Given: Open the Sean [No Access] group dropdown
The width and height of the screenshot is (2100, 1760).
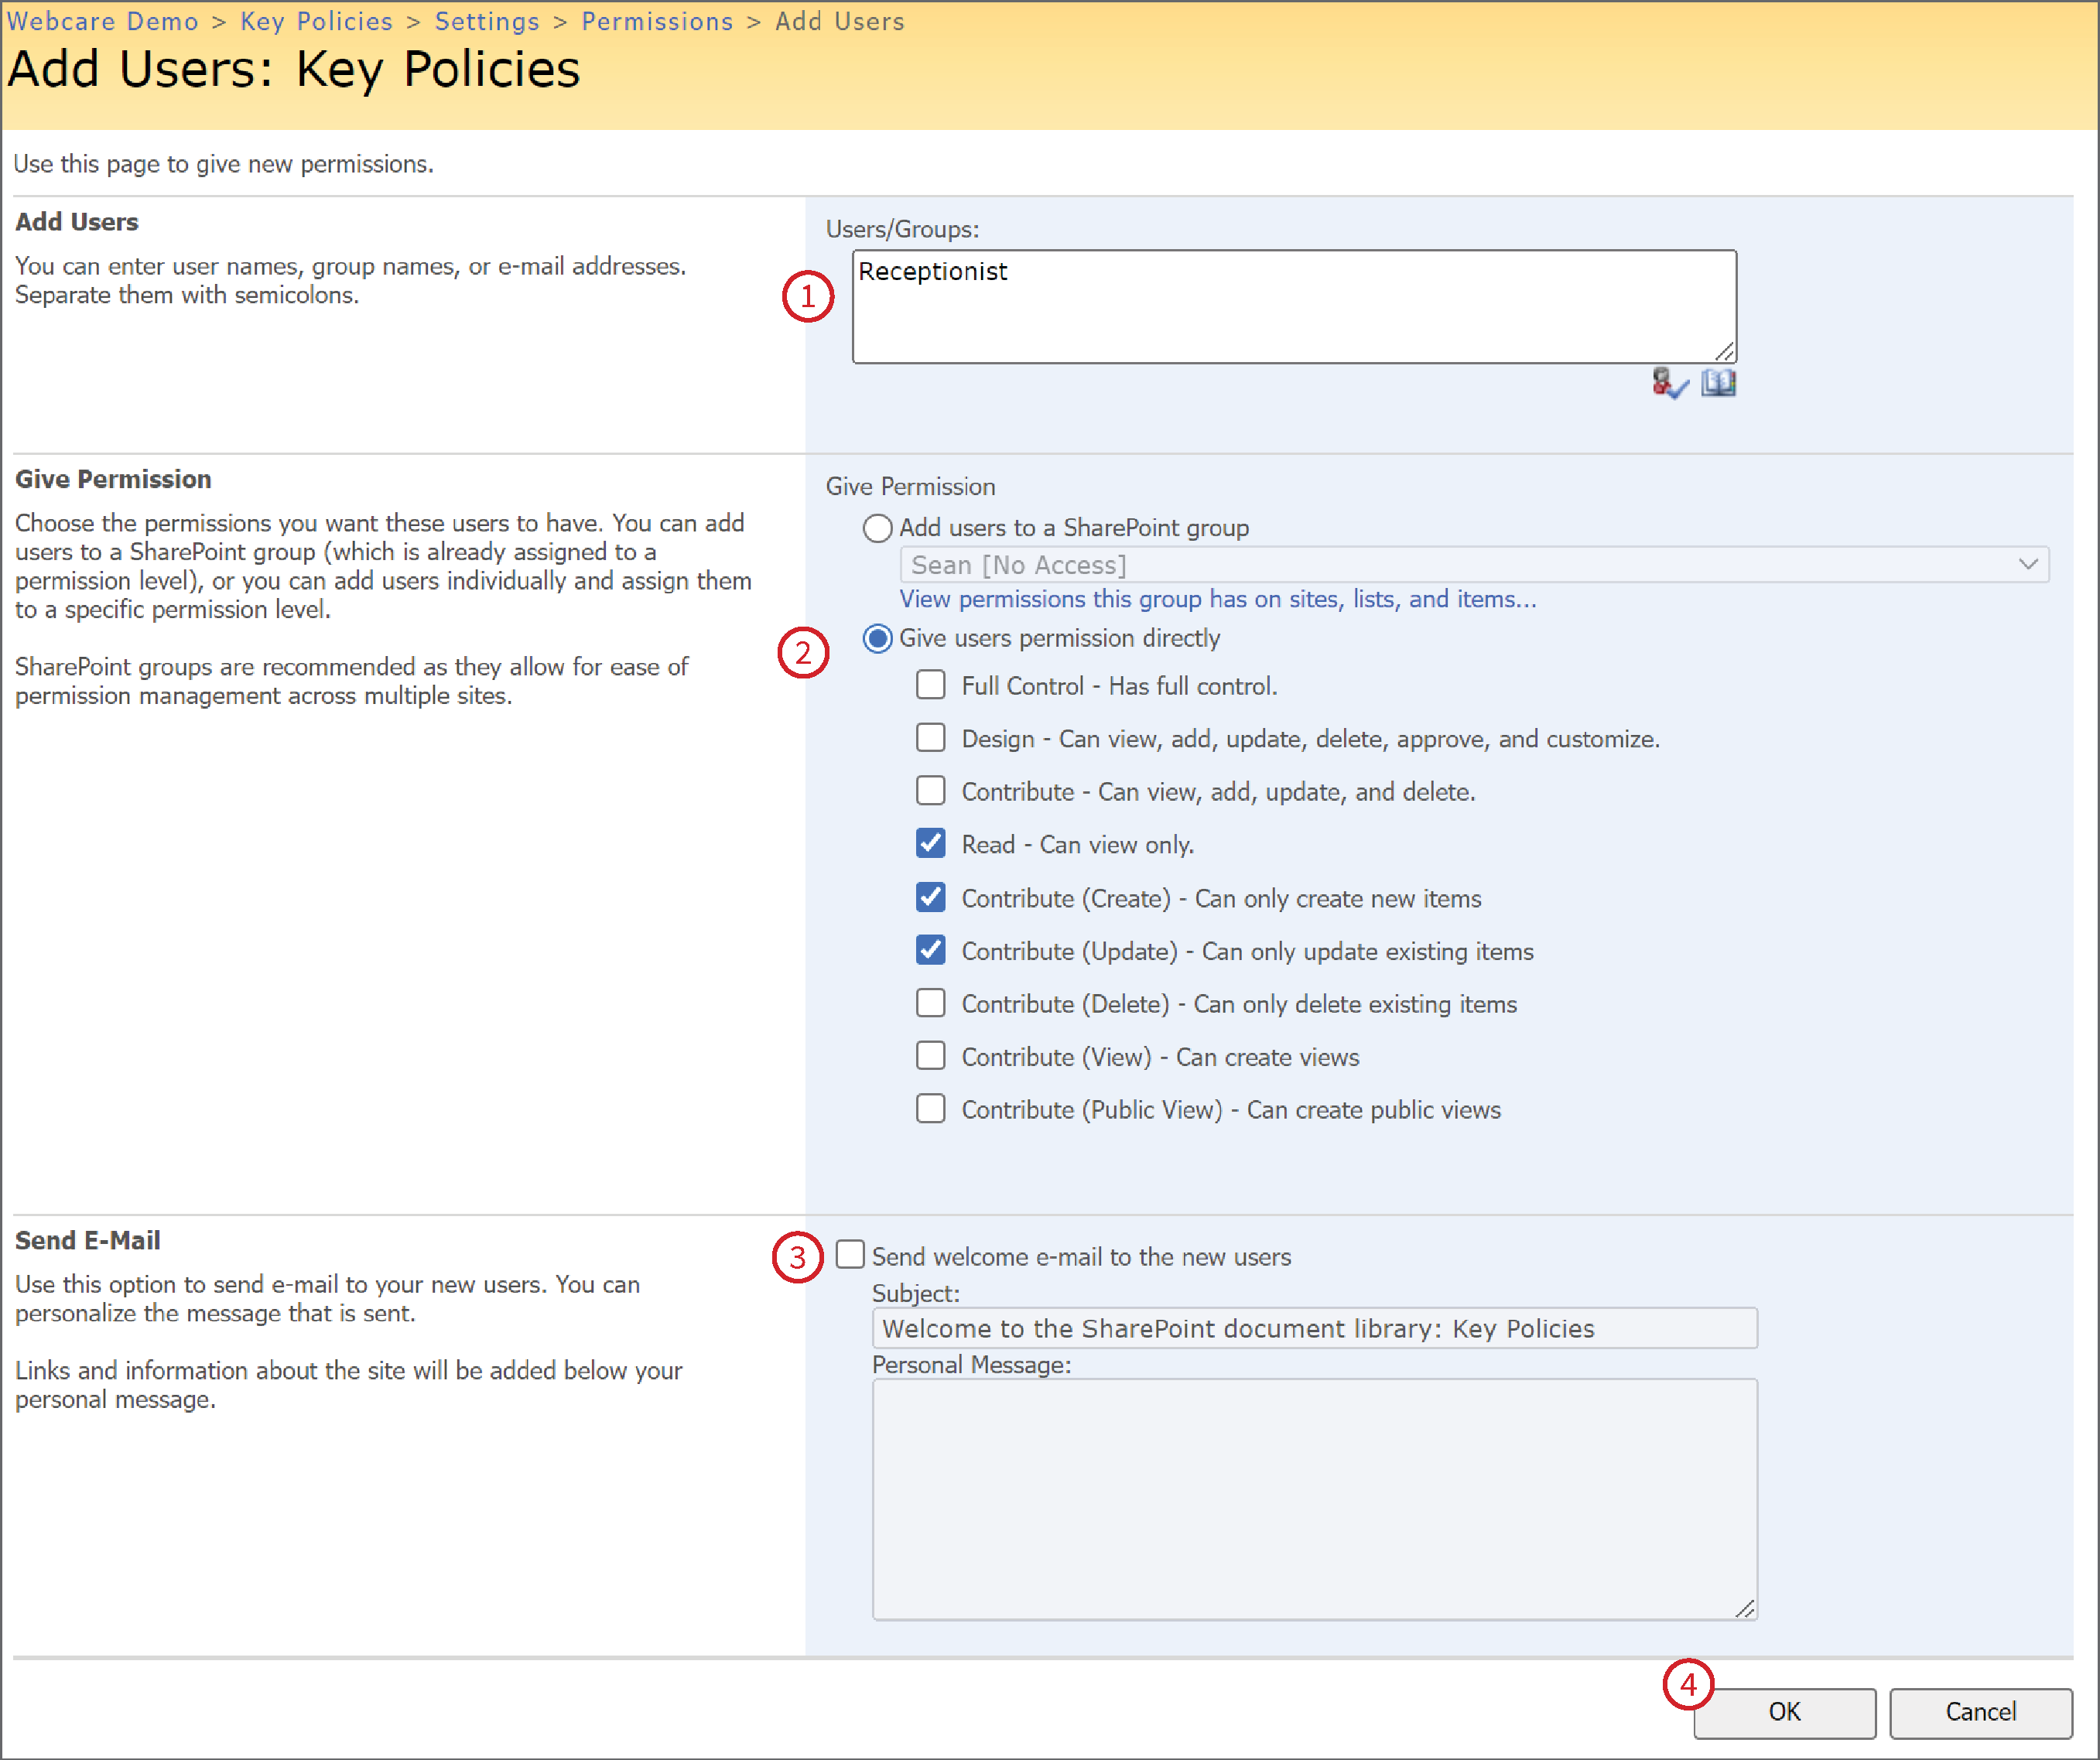Looking at the screenshot, I should coord(1474,565).
